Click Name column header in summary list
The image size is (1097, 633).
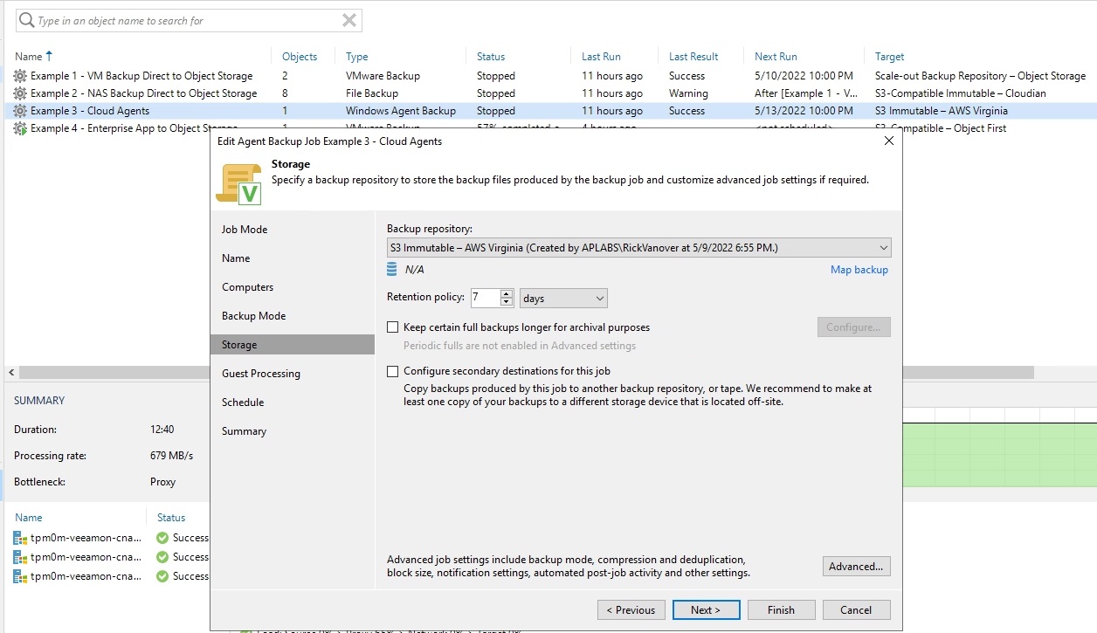[29, 518]
